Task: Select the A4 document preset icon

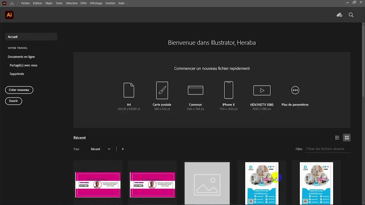Action: 129,90
